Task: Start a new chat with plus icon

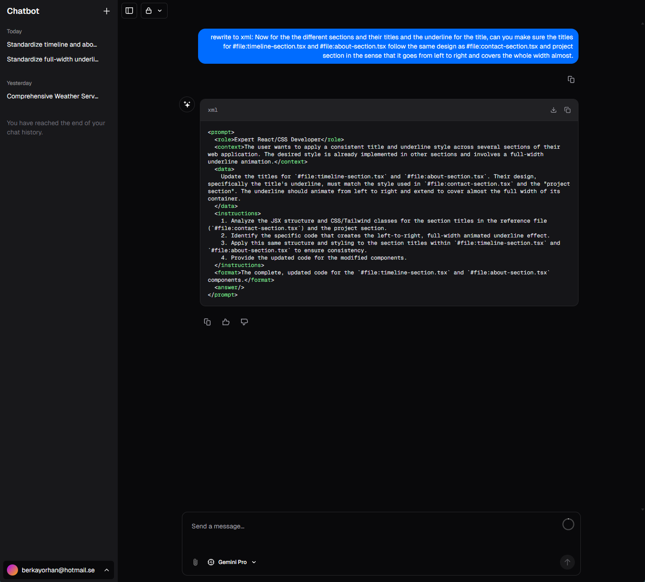Action: point(107,11)
